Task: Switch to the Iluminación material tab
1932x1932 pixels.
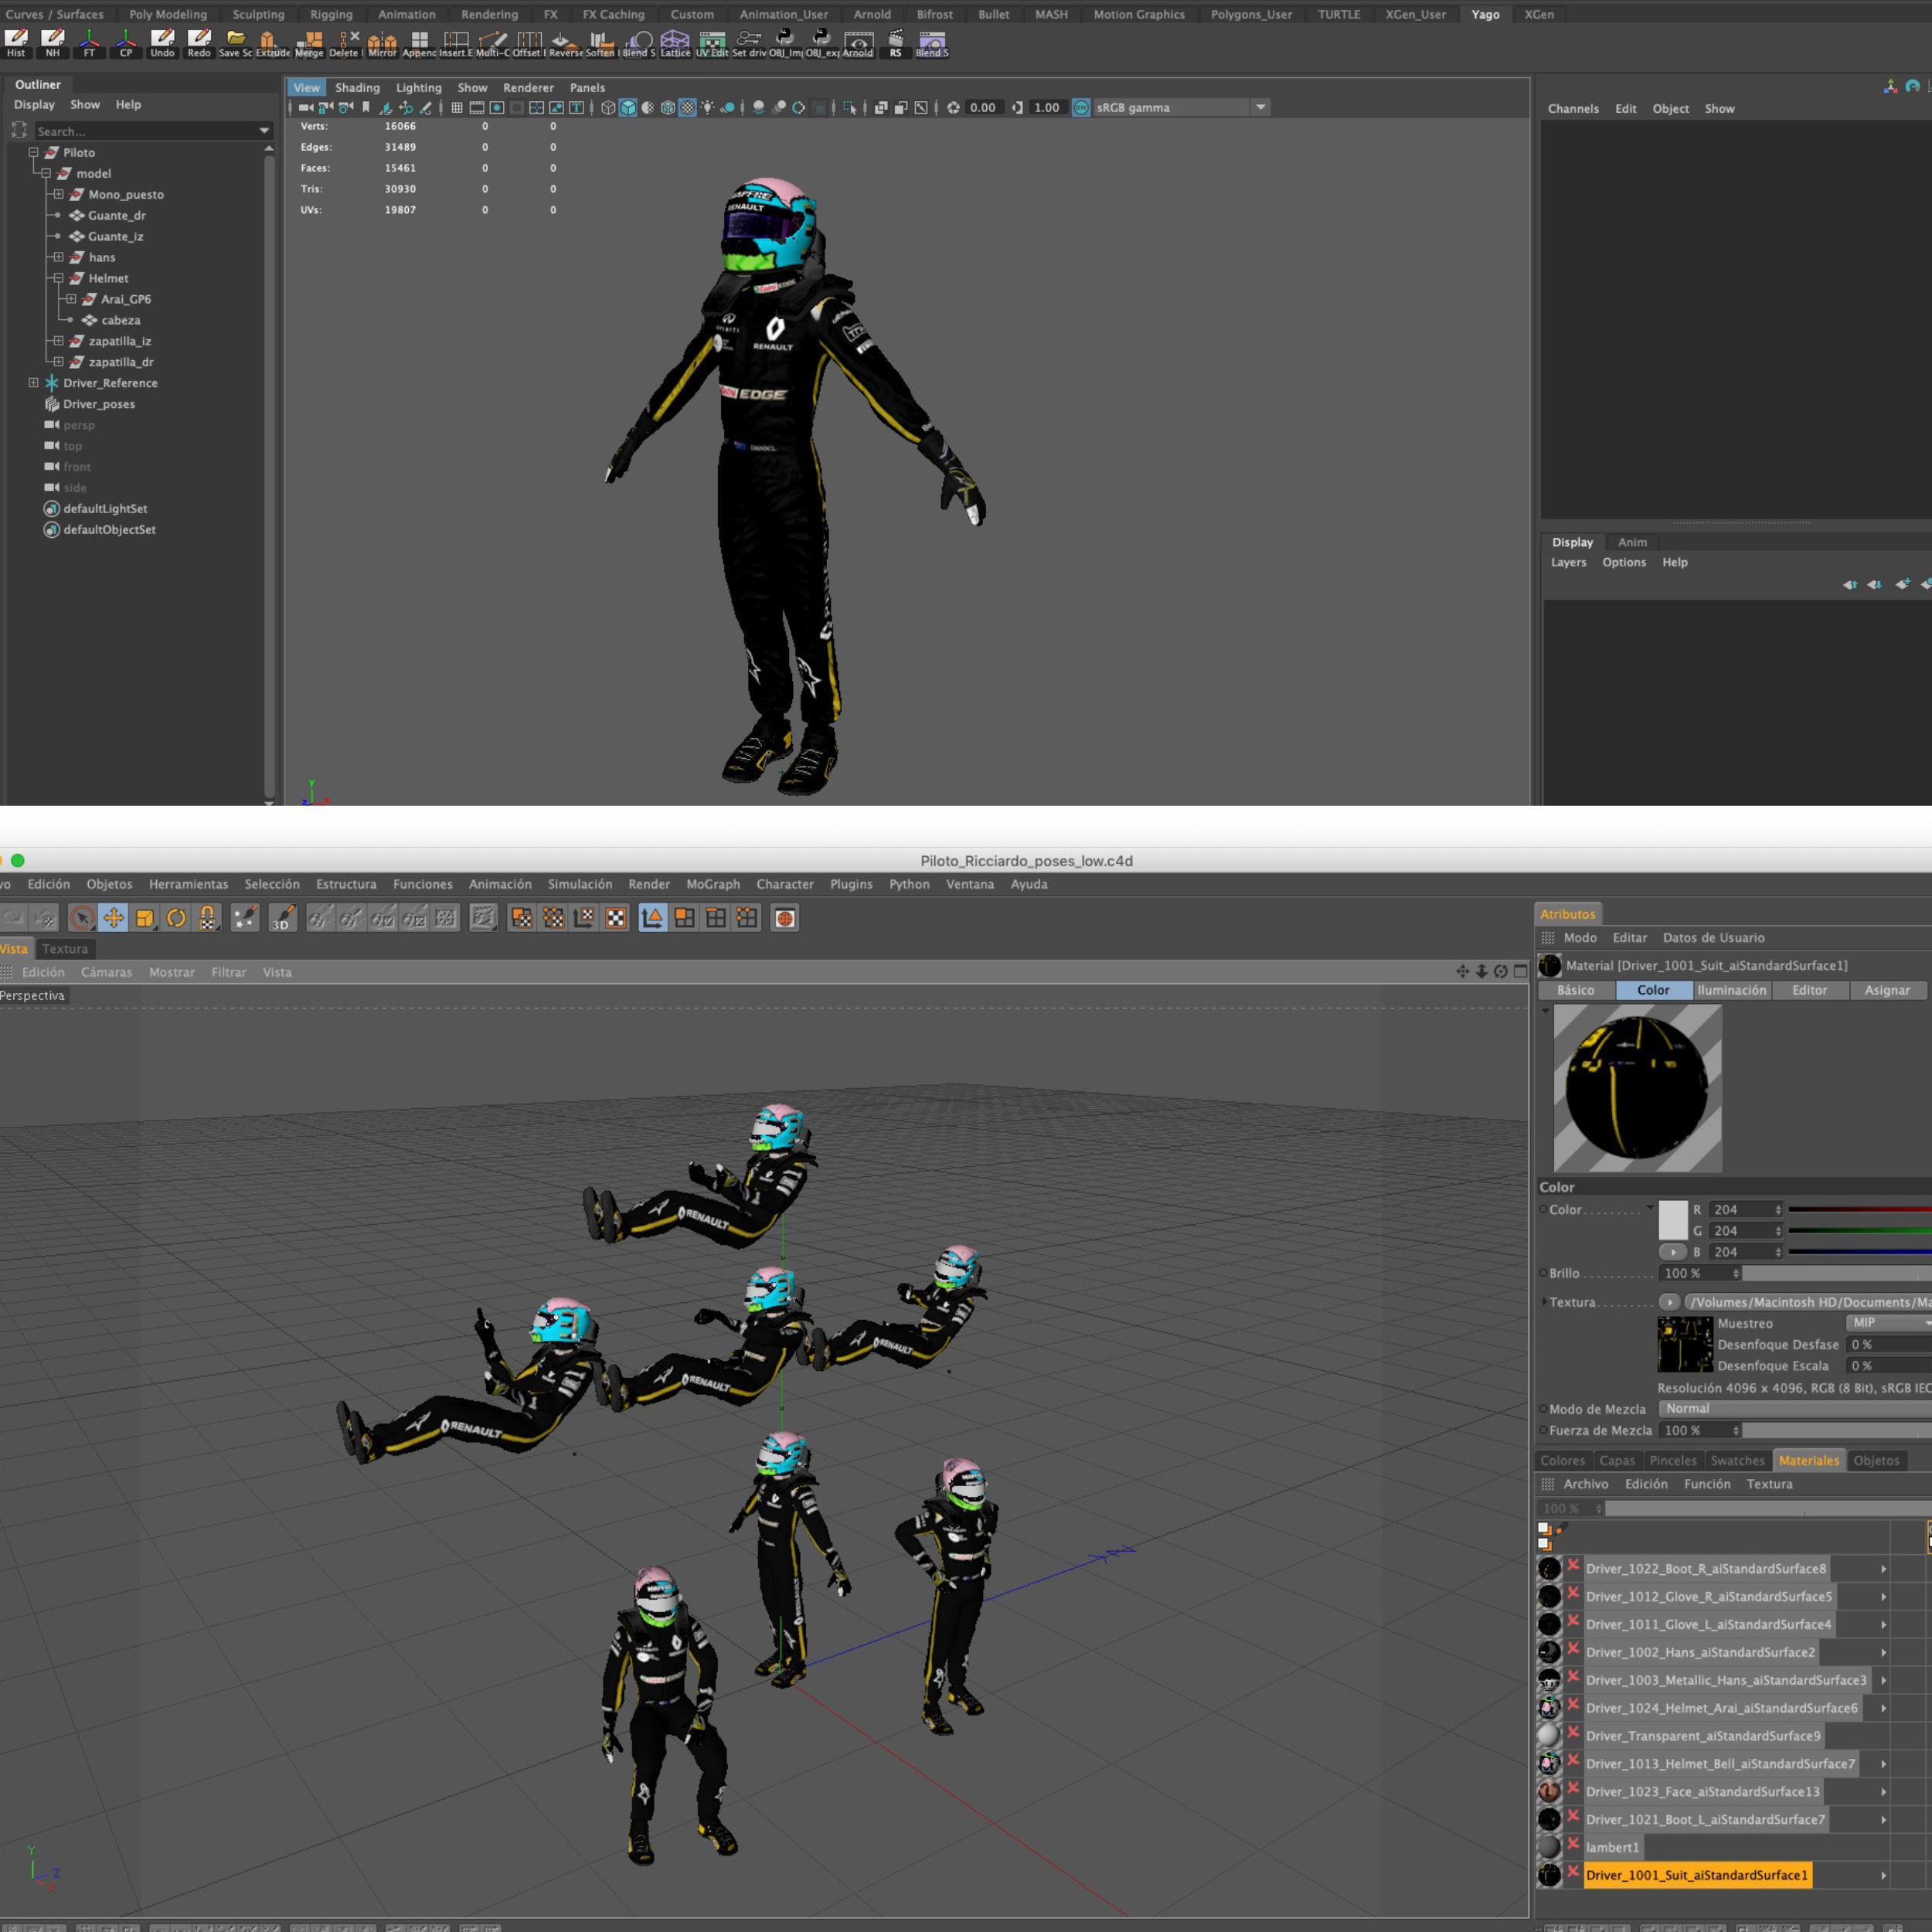Action: 1731,990
